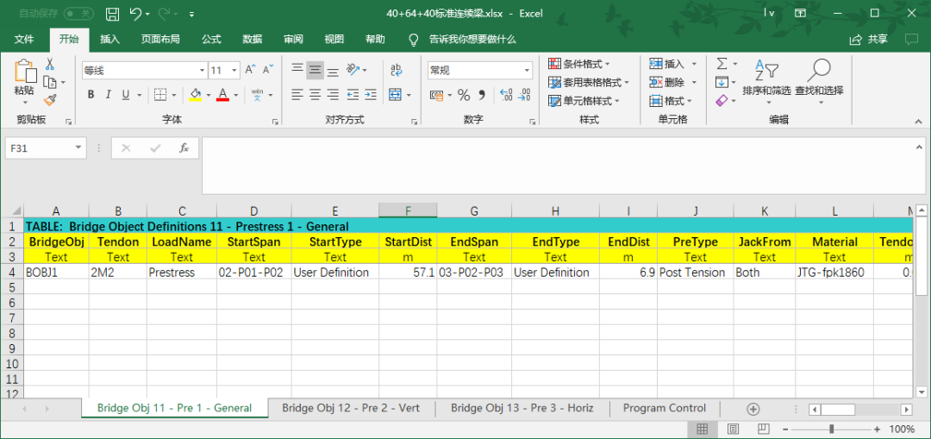Image resolution: width=931 pixels, height=439 pixels.
Task: Apply bold formatting
Action: [x=91, y=95]
